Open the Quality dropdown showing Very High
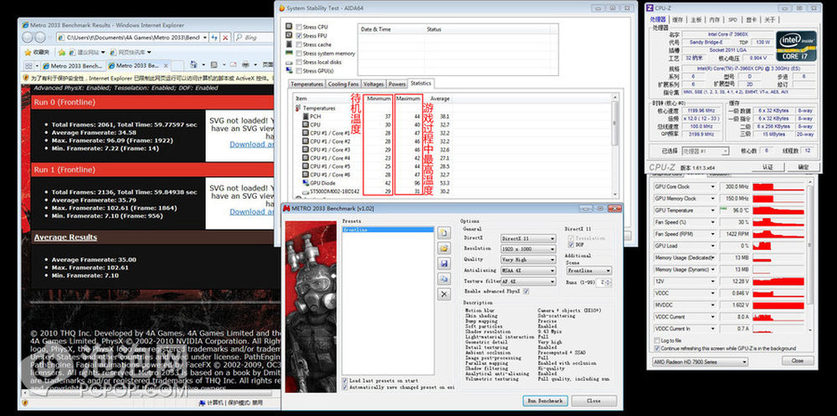The width and height of the screenshot is (837, 416). (x=528, y=260)
